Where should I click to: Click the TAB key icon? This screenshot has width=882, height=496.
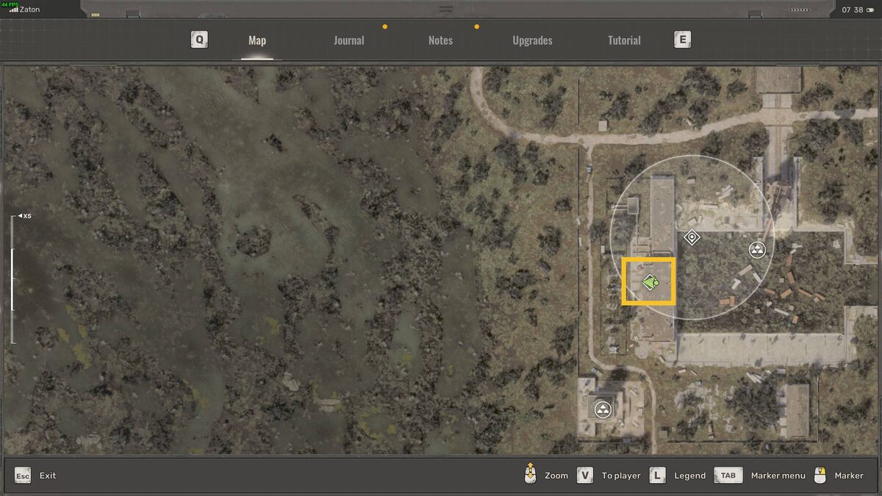click(728, 475)
